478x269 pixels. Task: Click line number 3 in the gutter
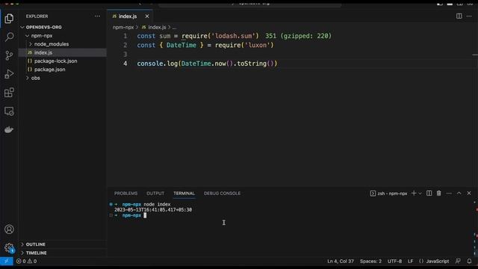pyautogui.click(x=125, y=55)
